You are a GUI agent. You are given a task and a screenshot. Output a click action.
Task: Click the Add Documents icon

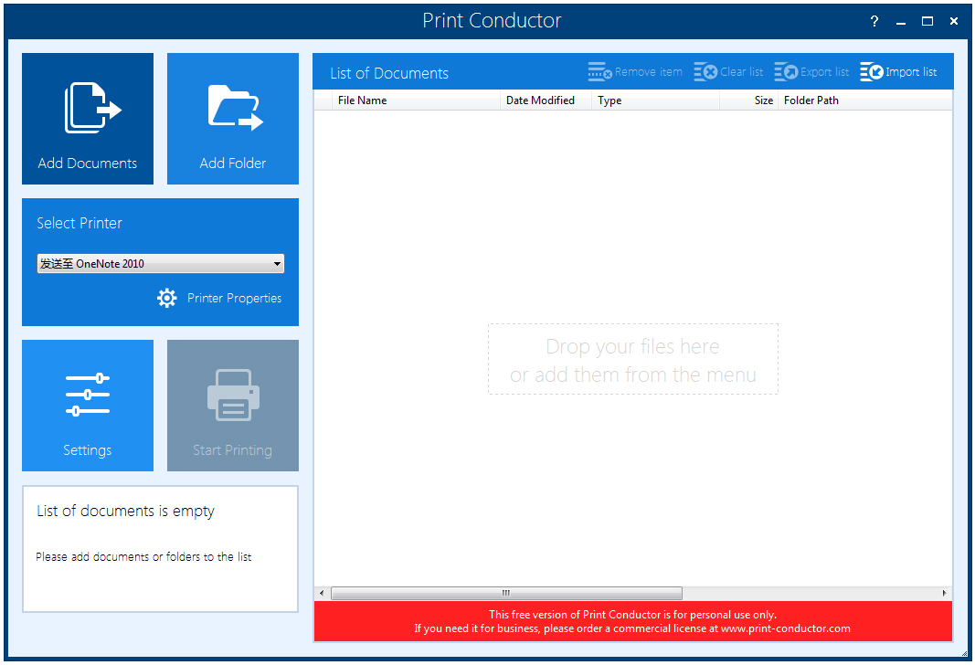point(87,108)
